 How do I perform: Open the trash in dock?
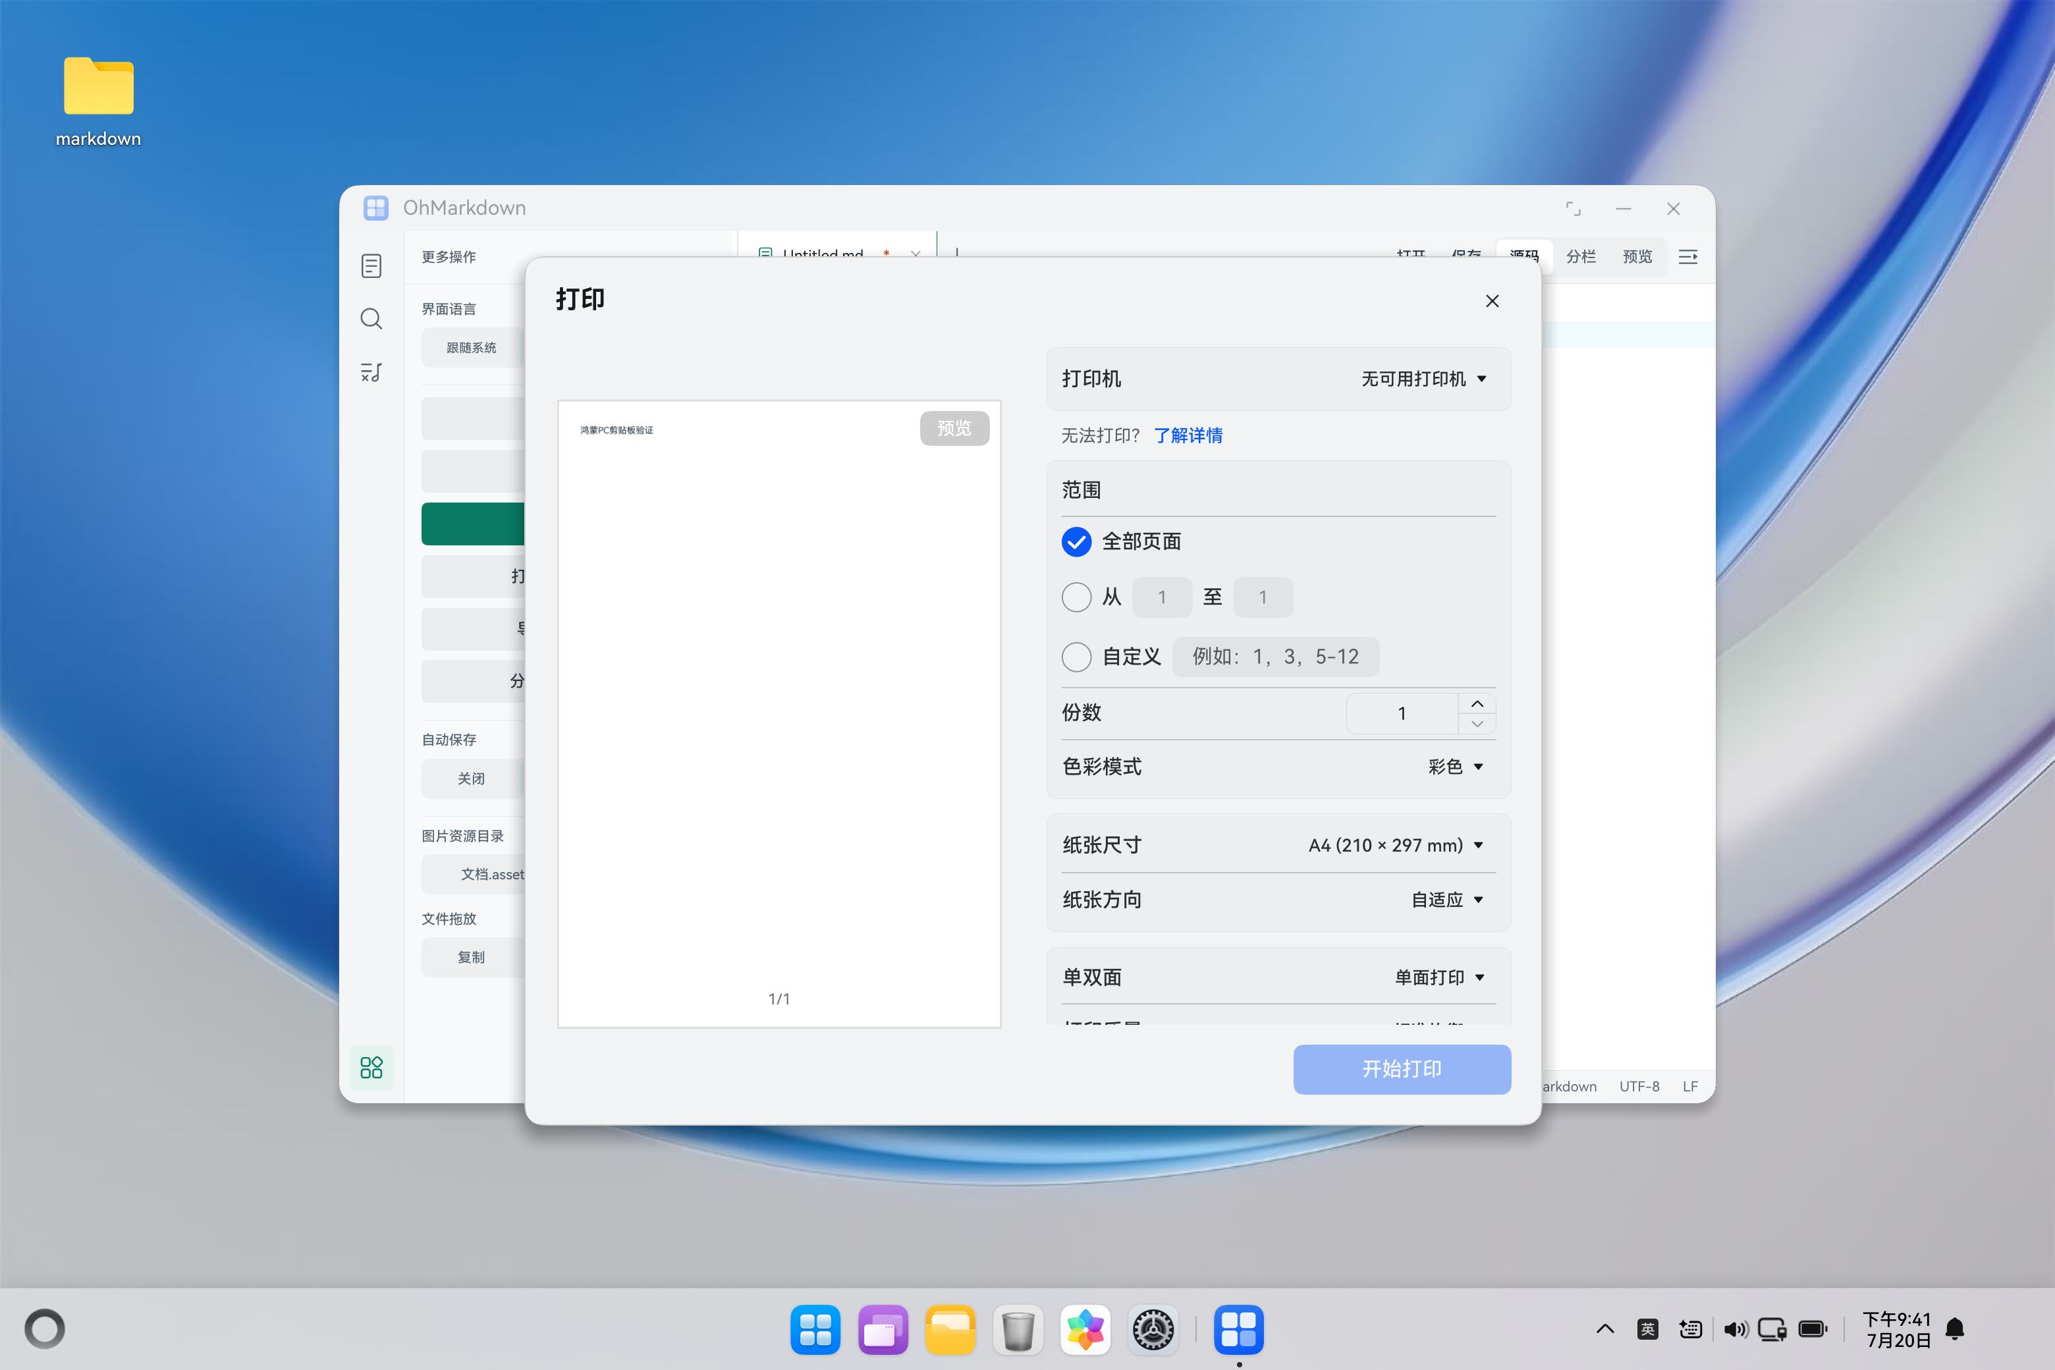(1018, 1330)
